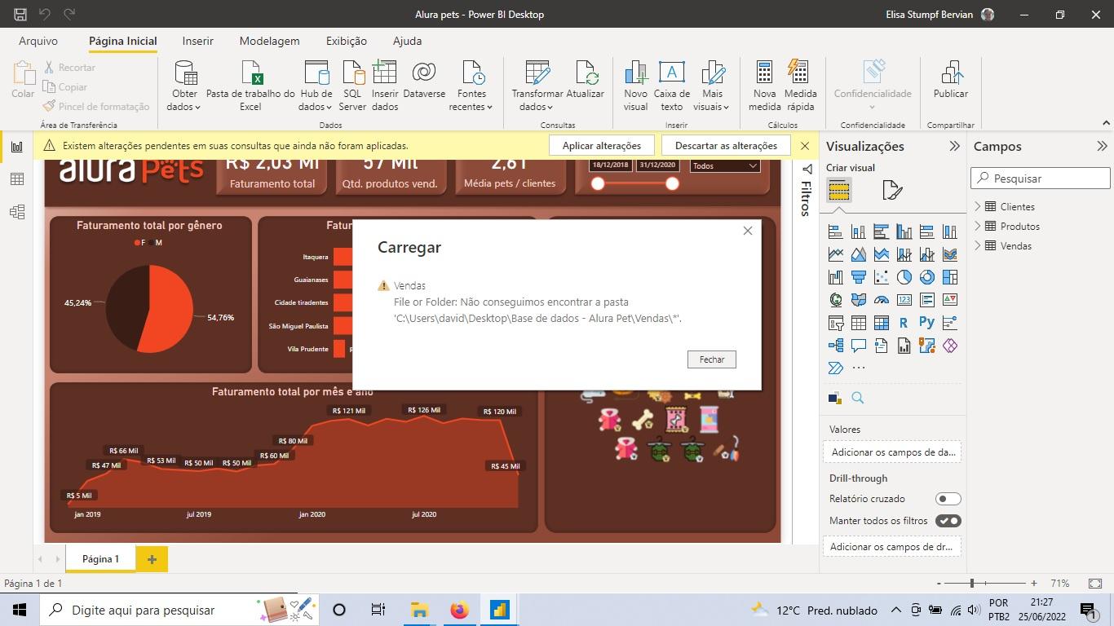The height and width of the screenshot is (626, 1114).
Task: Close the Carregar dialog with X
Action: coord(748,231)
